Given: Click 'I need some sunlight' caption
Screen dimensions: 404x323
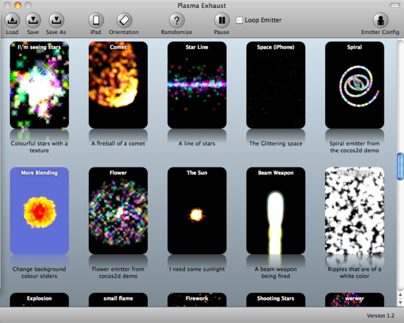Looking at the screenshot, I should [x=197, y=269].
